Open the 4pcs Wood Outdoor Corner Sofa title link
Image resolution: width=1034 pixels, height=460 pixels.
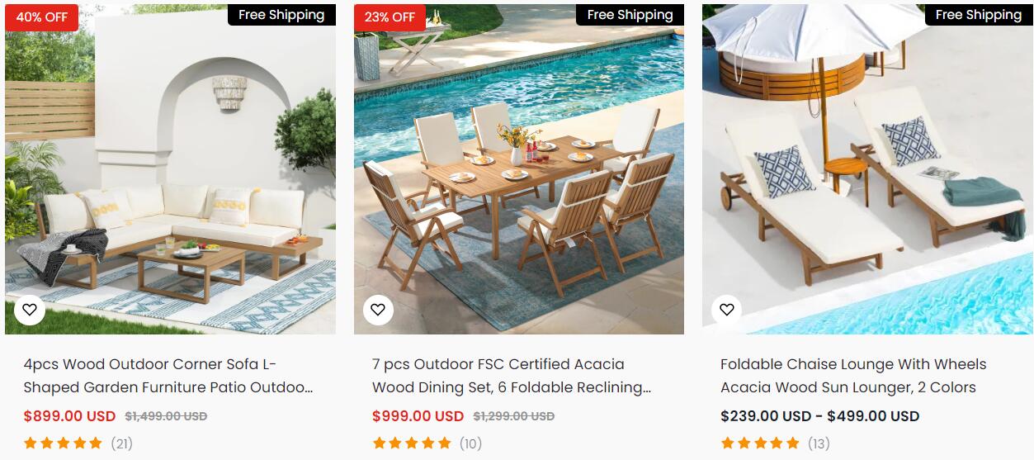click(x=168, y=376)
